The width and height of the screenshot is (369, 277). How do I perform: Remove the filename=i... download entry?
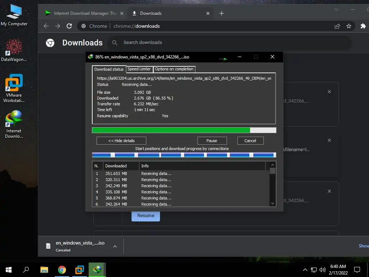[329, 140]
